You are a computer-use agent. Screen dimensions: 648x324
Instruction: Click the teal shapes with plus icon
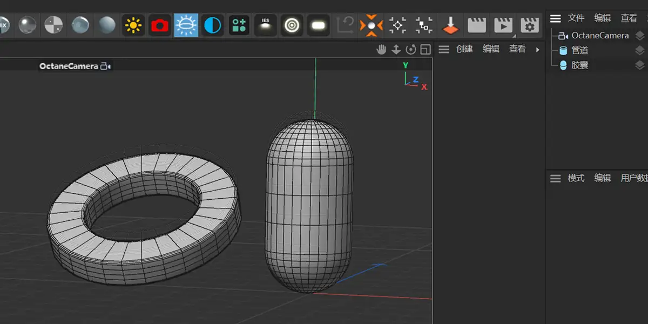(x=239, y=25)
